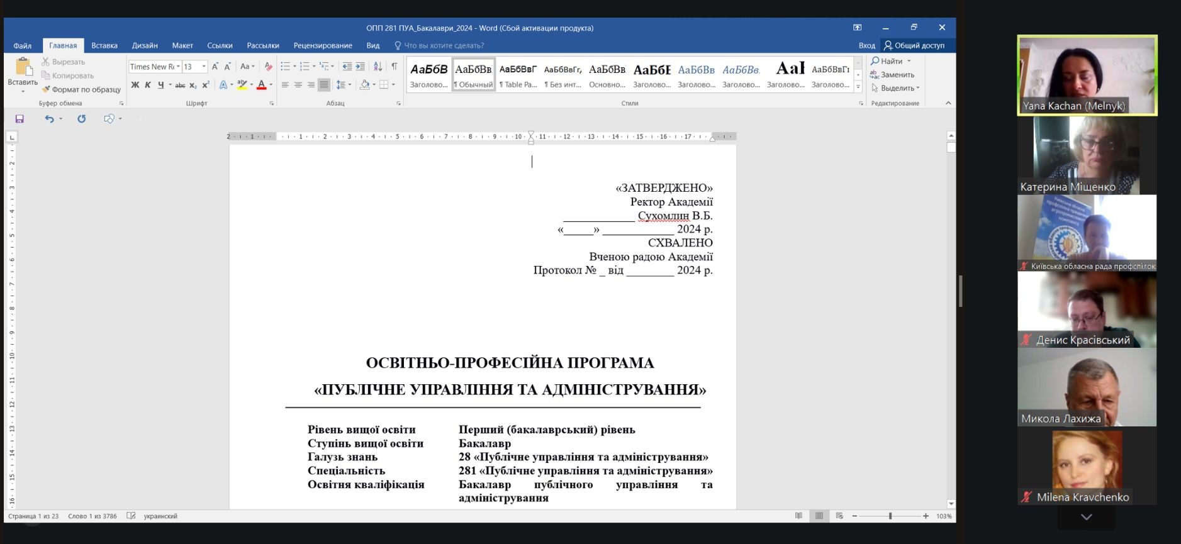Increase the font size with the grow icon
This screenshot has width=1181, height=544.
215,66
